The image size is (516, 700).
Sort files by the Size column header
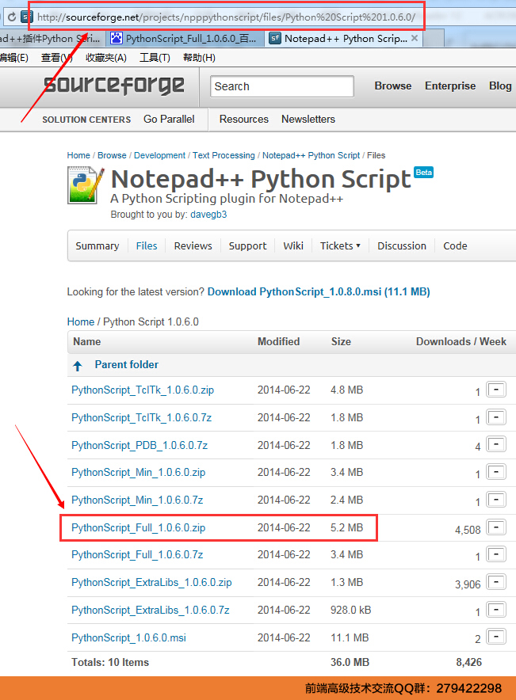tap(342, 341)
